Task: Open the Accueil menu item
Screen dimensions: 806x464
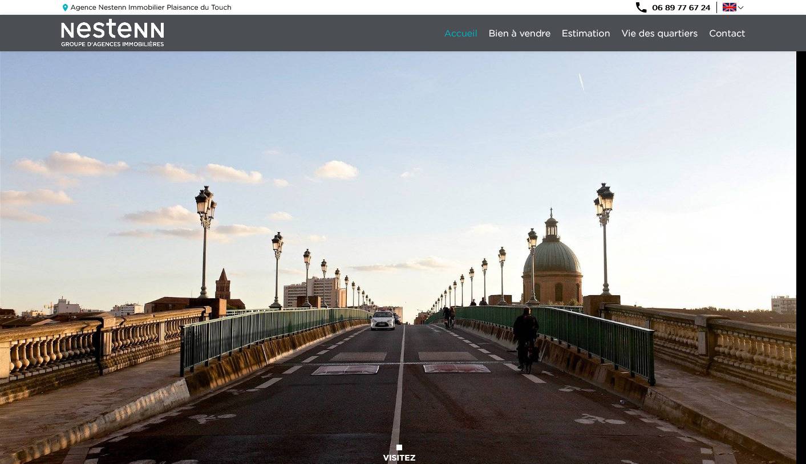Action: coord(461,33)
